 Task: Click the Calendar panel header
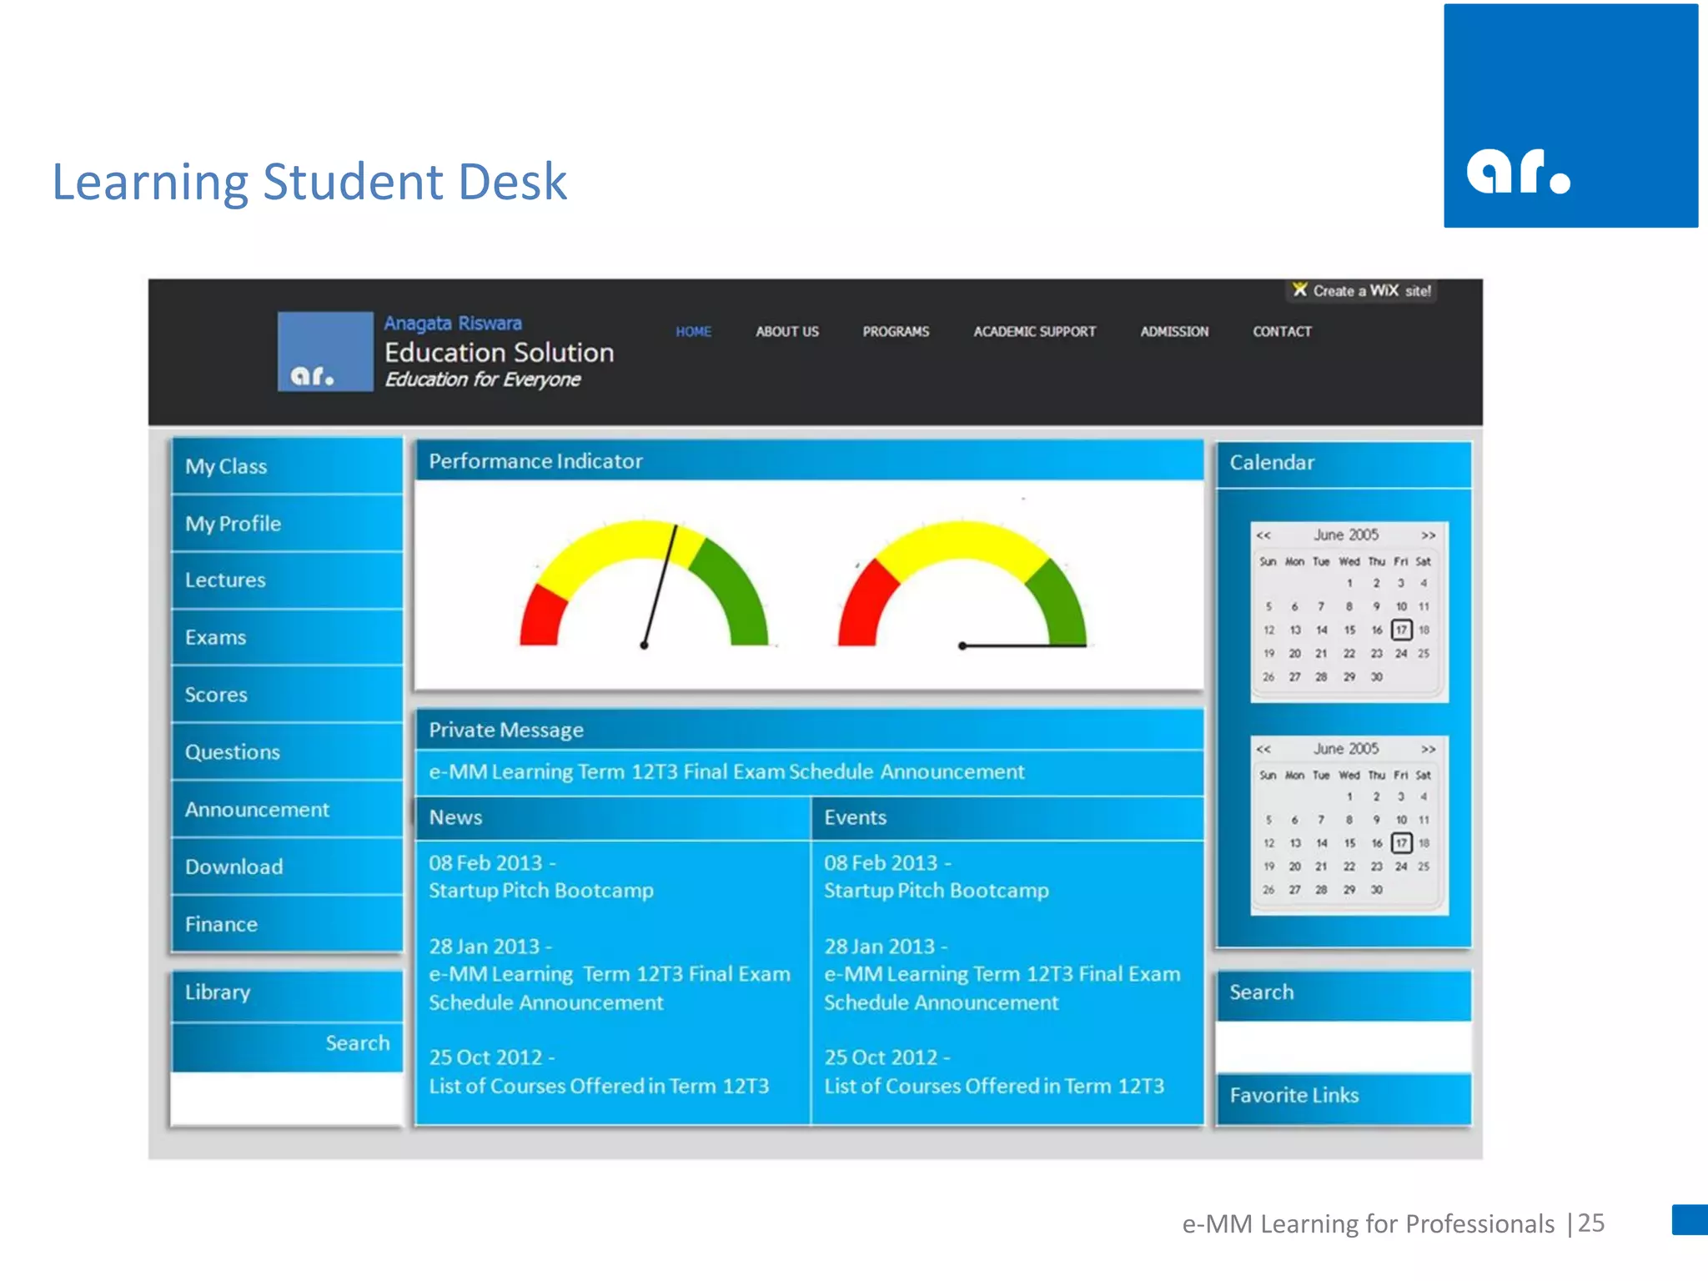[x=1344, y=463]
